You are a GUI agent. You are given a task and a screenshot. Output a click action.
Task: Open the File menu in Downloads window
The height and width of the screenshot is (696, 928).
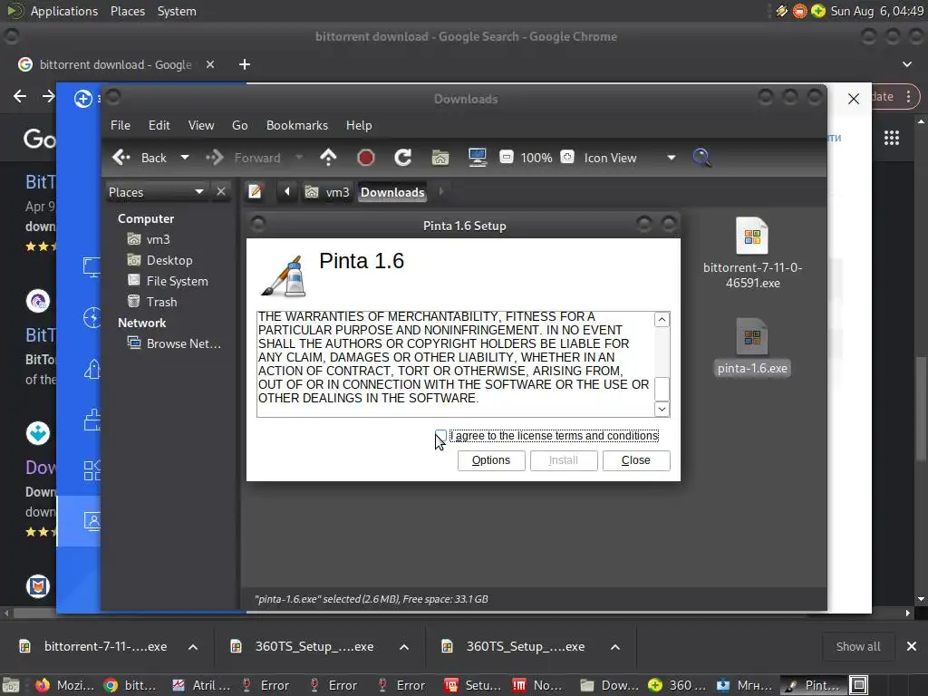click(121, 125)
